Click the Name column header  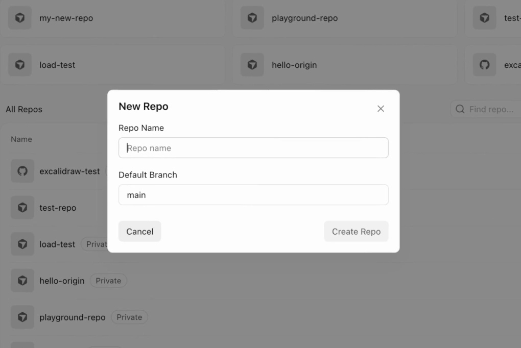pyautogui.click(x=21, y=139)
